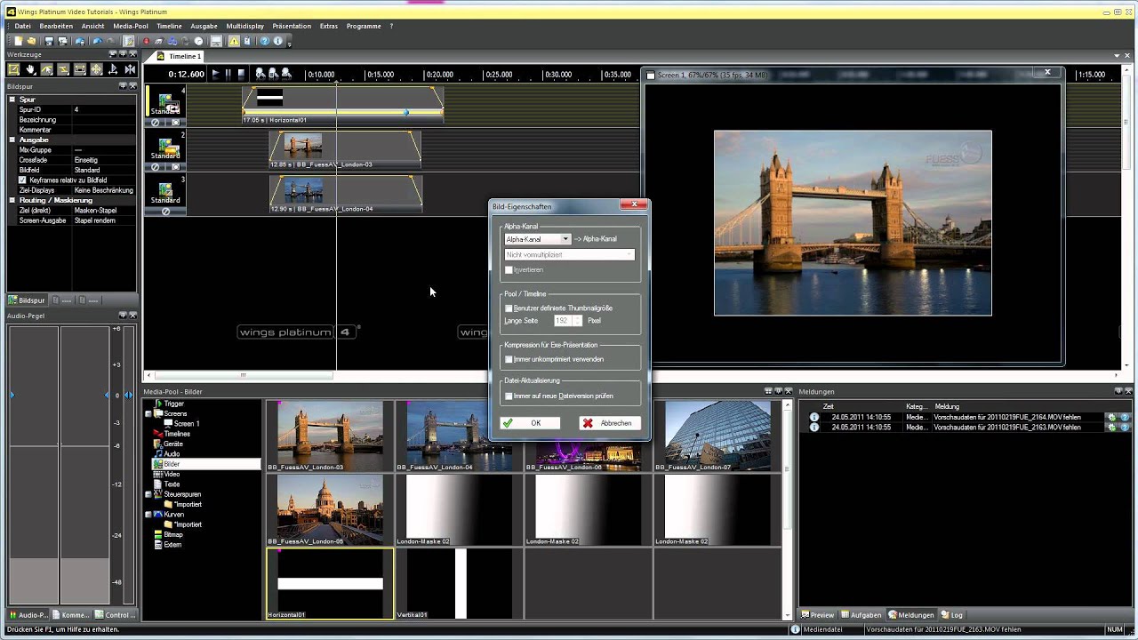Select Screen 1 in the media pool tree
The height and width of the screenshot is (640, 1138).
pos(186,424)
